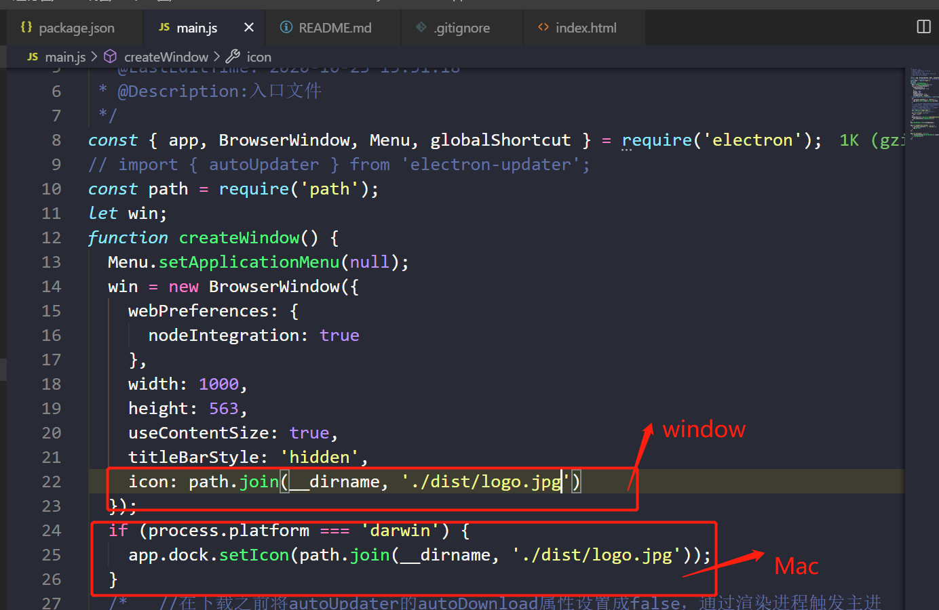
Task: Switch to the package.json tab
Action: click(x=68, y=28)
